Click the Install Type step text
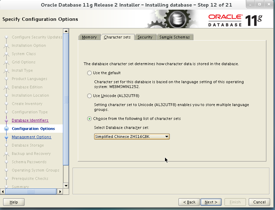Image resolution: width=275 pixels, height=210 pixels. pos(22,70)
